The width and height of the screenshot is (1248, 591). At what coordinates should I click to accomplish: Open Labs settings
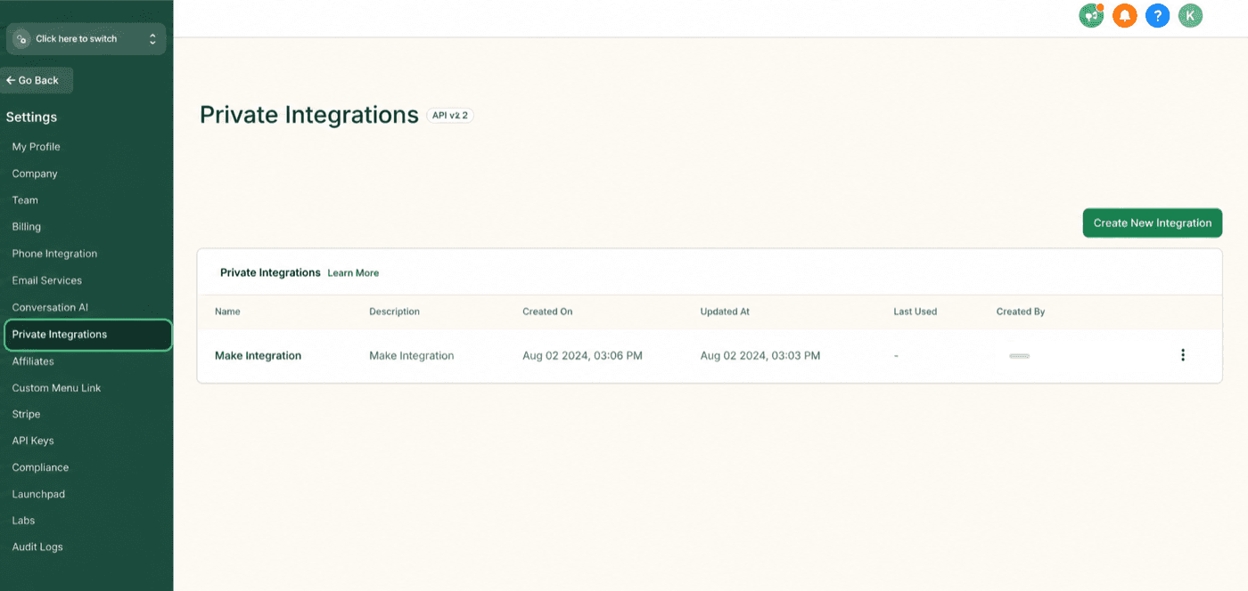click(x=23, y=521)
